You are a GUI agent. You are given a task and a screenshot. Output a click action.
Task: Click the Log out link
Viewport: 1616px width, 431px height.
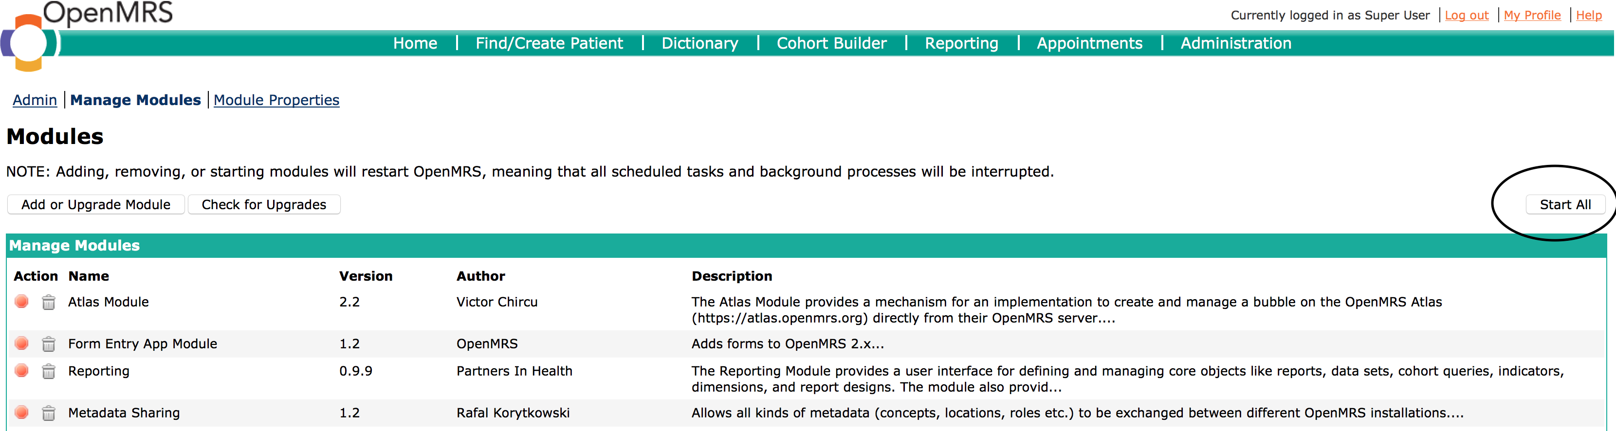point(1466,15)
